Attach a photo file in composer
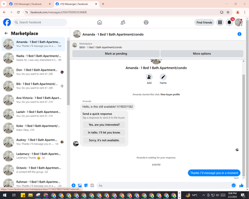 click(80, 186)
